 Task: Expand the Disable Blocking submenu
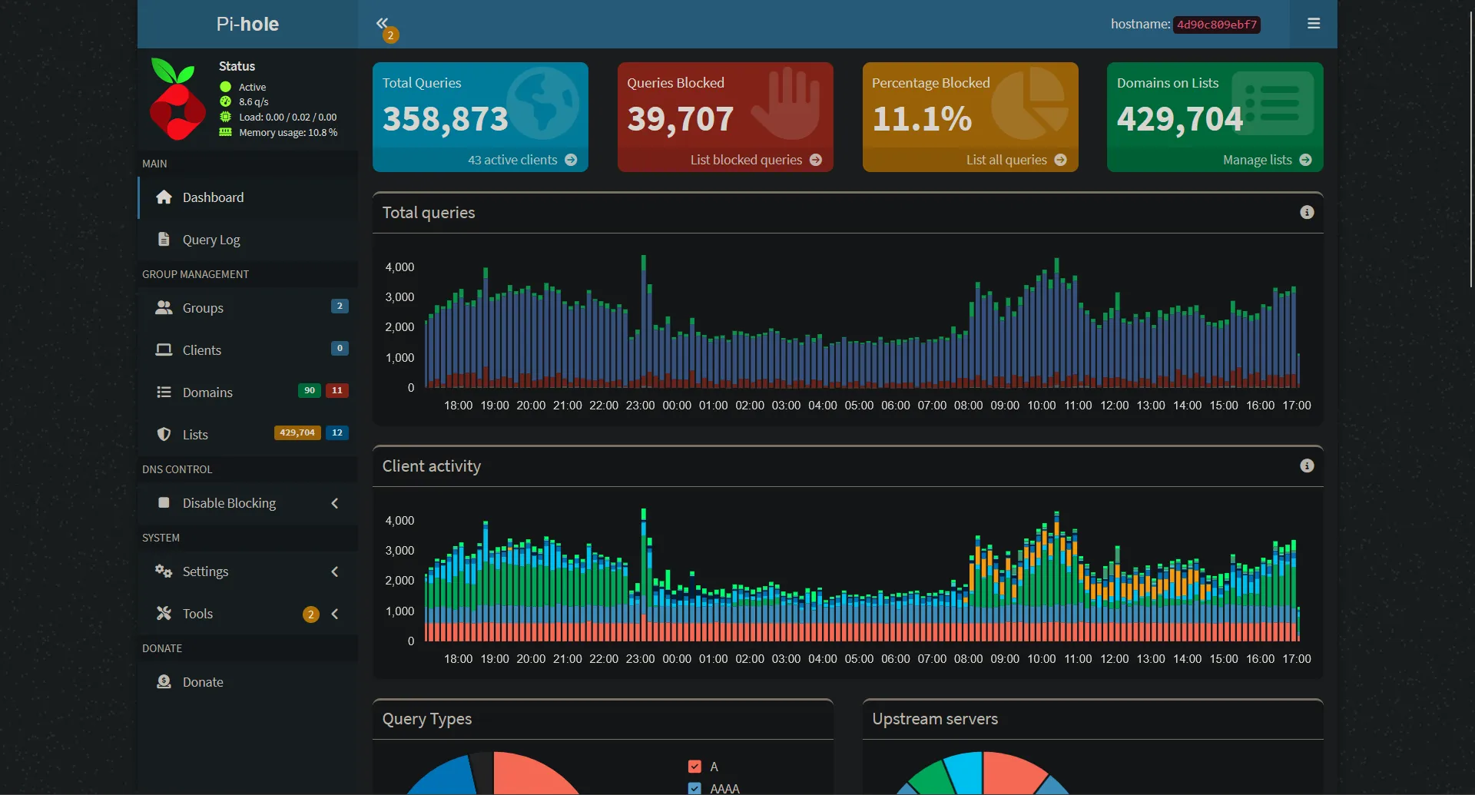(x=335, y=503)
